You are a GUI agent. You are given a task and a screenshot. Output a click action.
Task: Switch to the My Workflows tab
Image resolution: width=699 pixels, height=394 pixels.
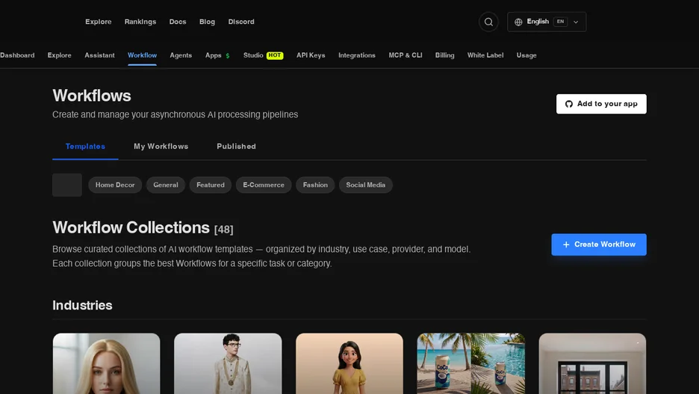click(161, 147)
